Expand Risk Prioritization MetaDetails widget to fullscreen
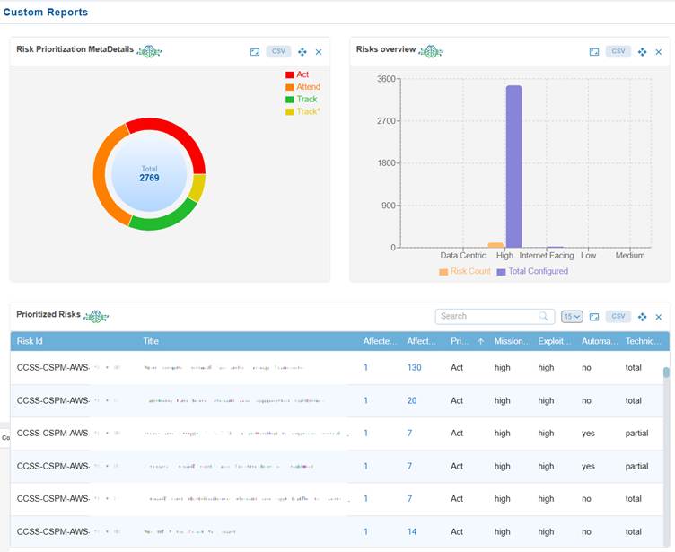Viewport: 675px width, 552px height. tap(255, 52)
